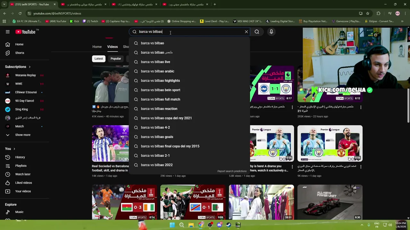Choose suggestion barca vs bilbao goals

189,137
